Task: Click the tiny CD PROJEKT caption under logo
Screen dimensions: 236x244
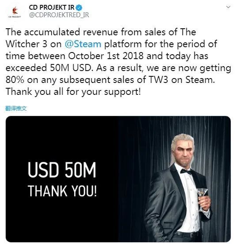Action: pos(15,16)
